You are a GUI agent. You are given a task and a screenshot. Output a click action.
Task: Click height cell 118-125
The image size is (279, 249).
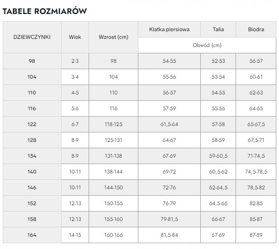click(113, 124)
